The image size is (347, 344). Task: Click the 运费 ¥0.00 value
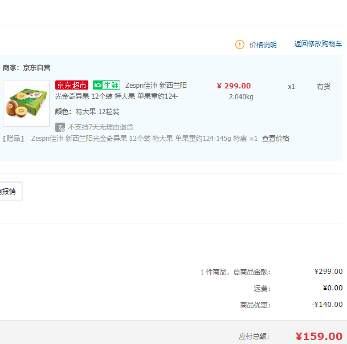[333, 288]
